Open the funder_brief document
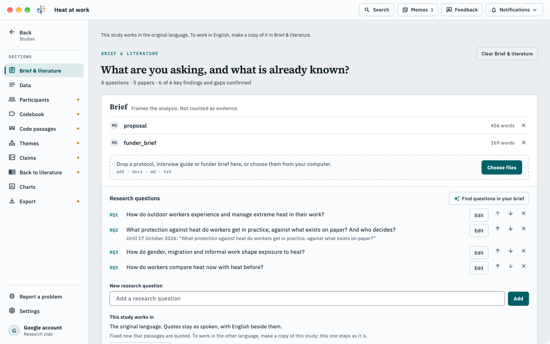Screen dimensions: 550x344 coord(140,143)
